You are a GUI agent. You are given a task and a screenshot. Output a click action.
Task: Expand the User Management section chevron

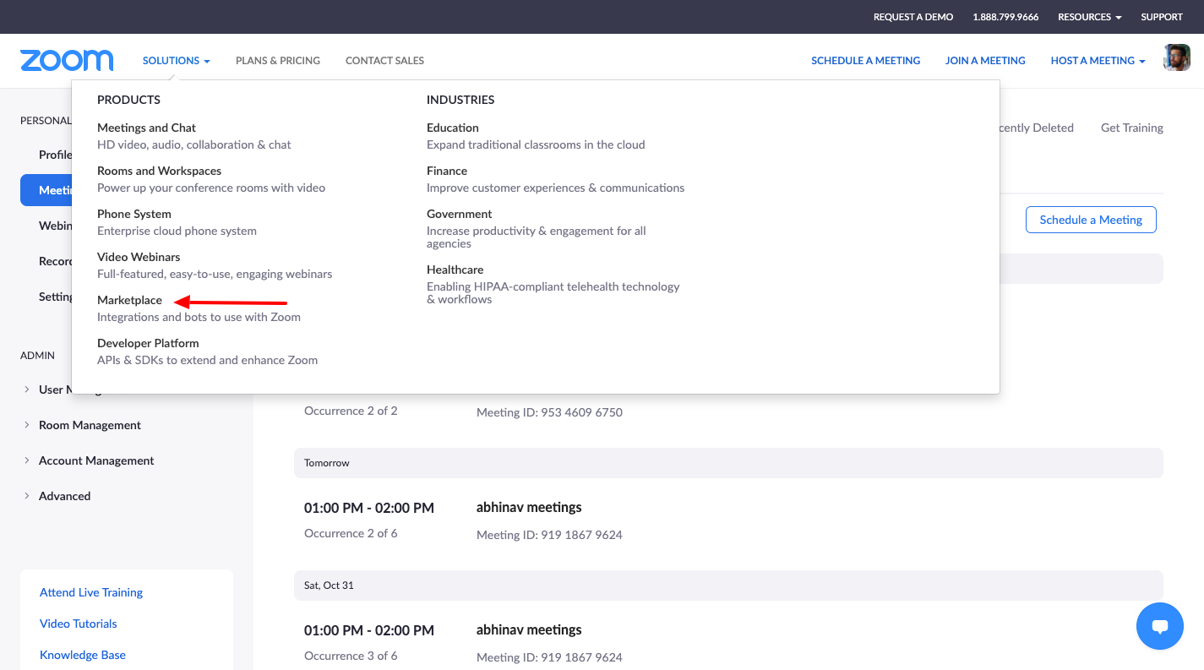(x=27, y=389)
